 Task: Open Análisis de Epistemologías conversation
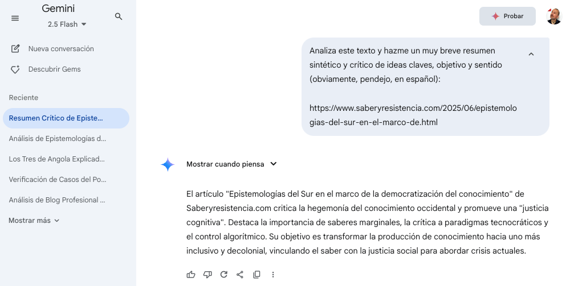[58, 139]
